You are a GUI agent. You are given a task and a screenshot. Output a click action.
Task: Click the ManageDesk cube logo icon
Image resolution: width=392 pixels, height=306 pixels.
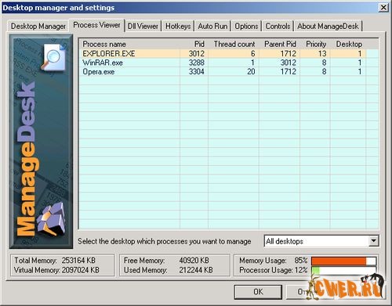(51, 219)
